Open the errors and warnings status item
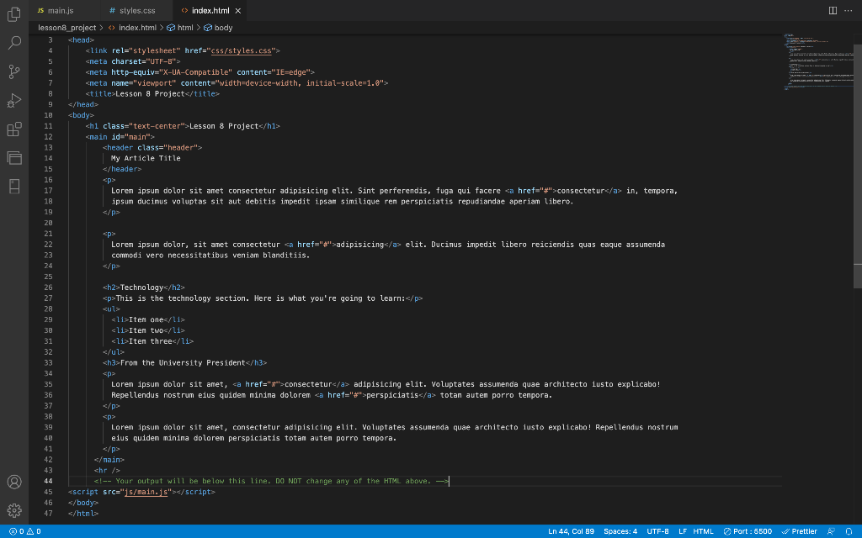Image resolution: width=862 pixels, height=538 pixels. coord(24,531)
